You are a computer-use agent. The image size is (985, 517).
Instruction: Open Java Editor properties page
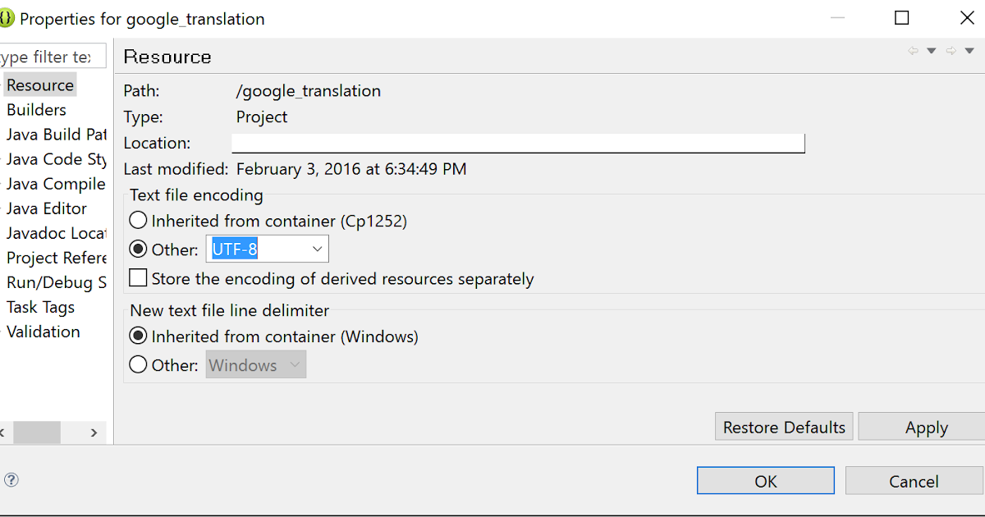pos(46,208)
